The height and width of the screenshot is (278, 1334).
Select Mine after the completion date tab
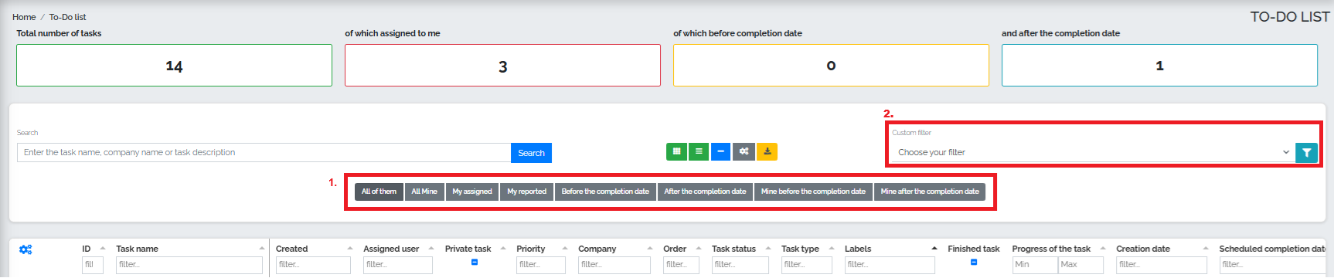point(930,192)
